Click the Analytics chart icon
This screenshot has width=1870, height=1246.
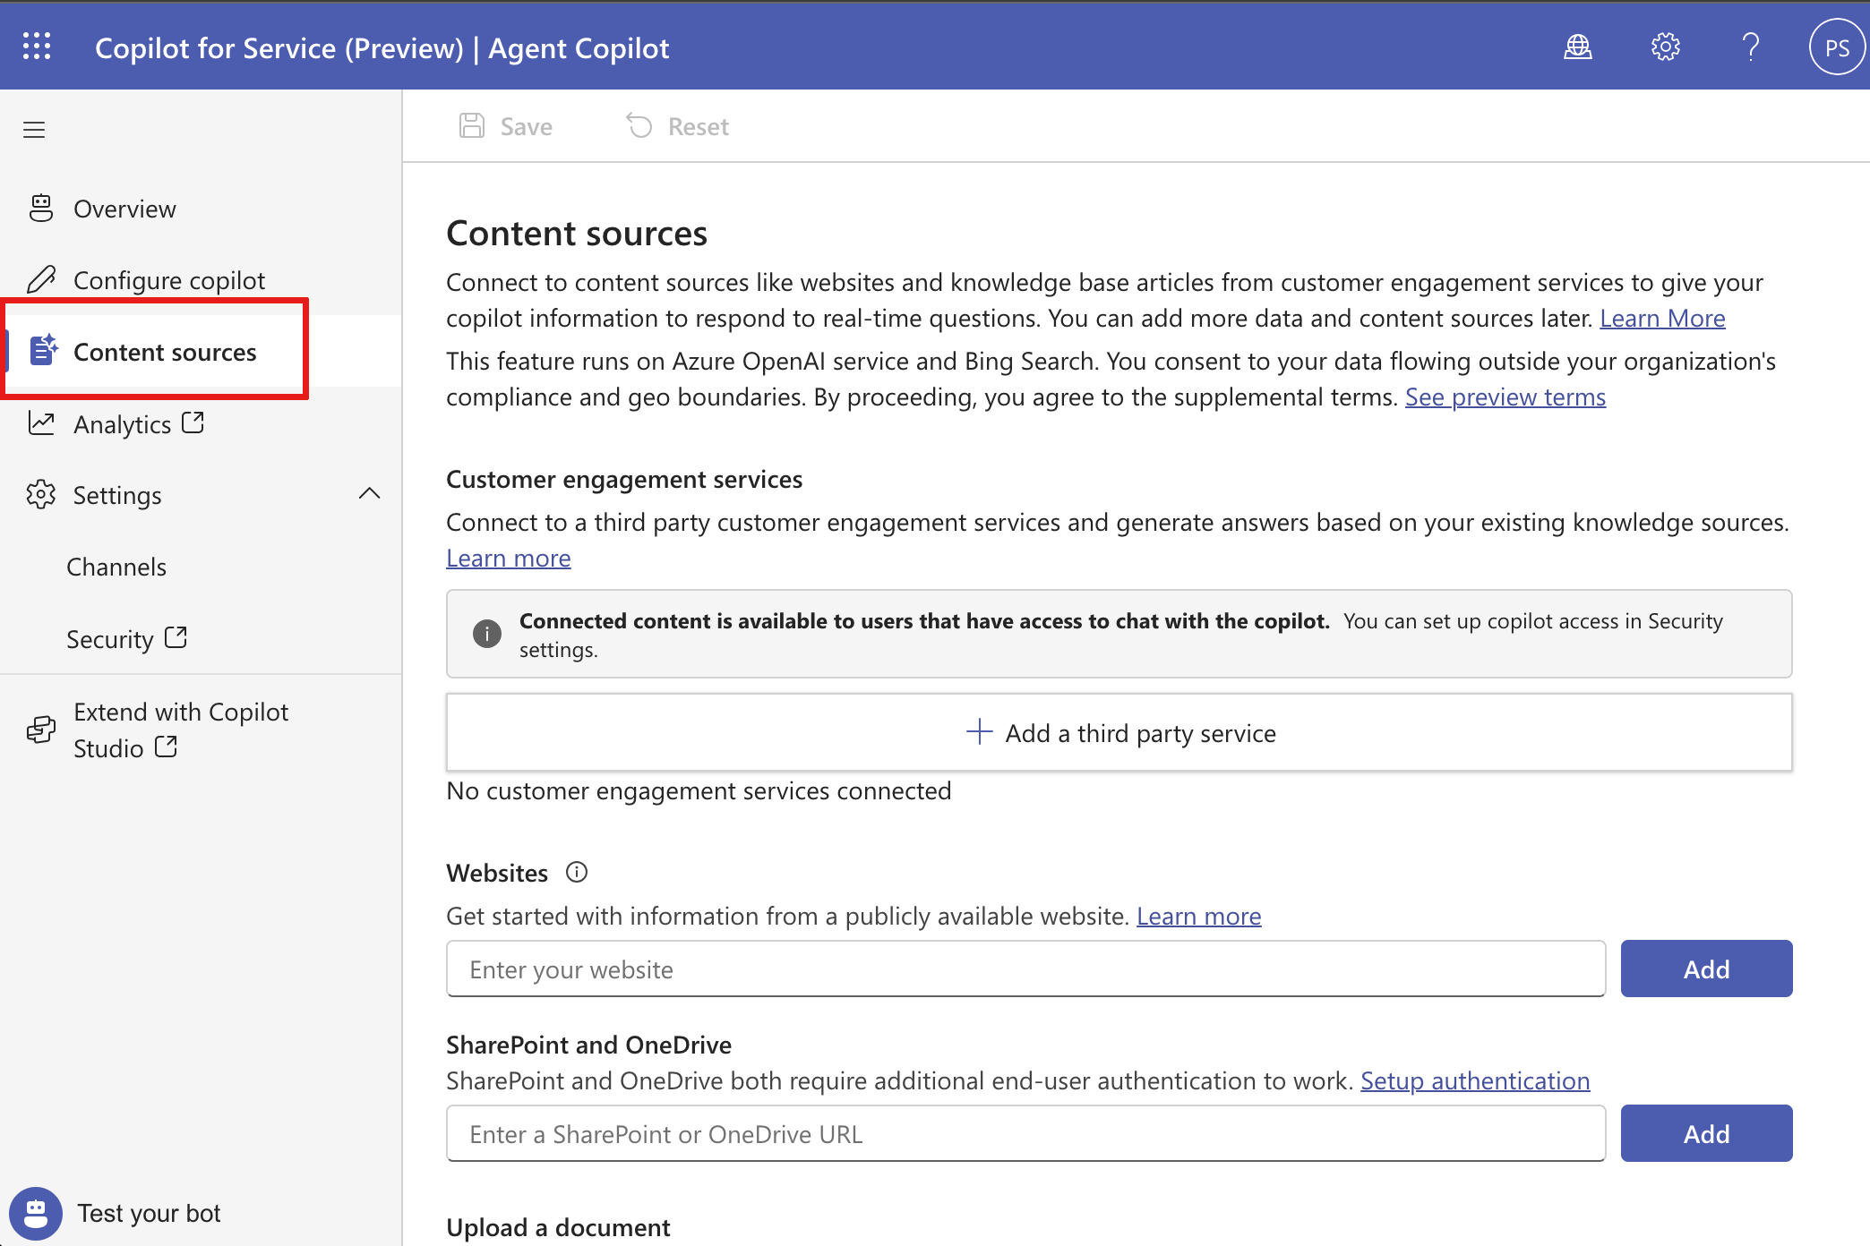click(41, 422)
